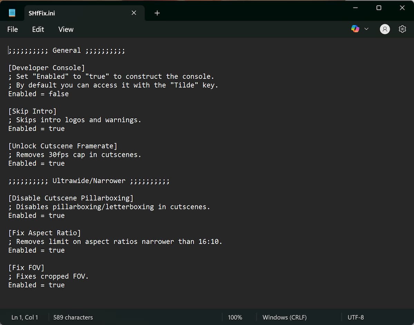
Task: Click the 589 characters count in status bar
Action: (x=73, y=317)
